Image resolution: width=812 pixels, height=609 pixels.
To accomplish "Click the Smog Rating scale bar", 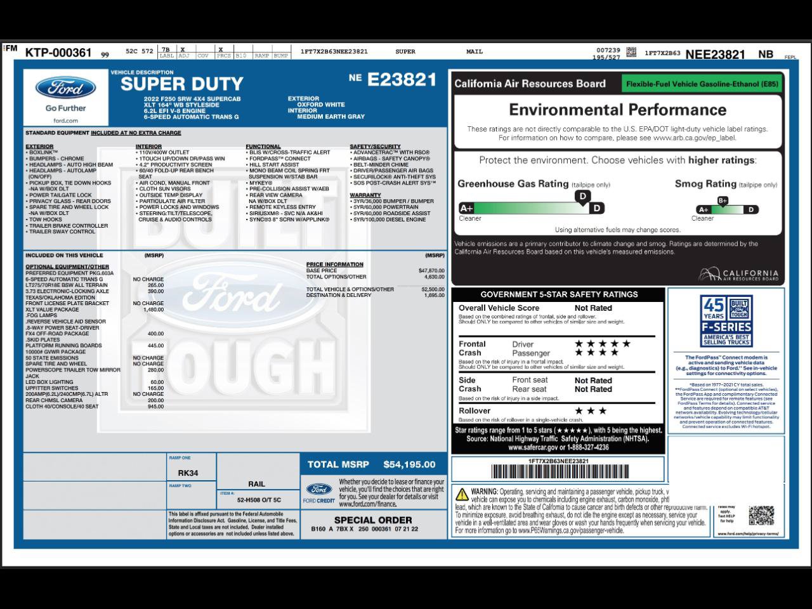I will [727, 209].
